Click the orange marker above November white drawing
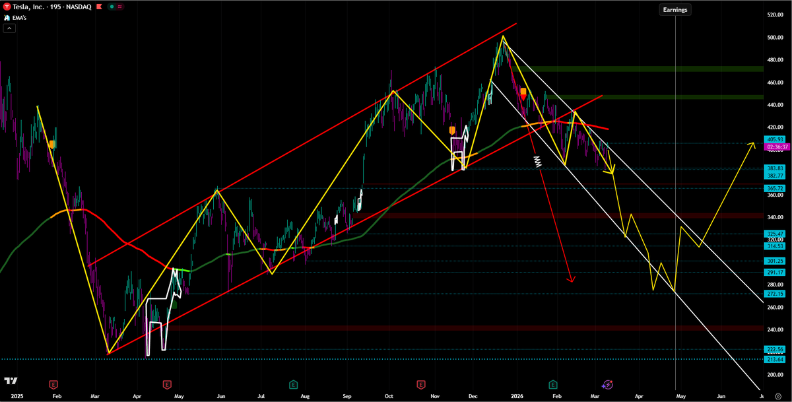Viewport: 792px width, 402px height. (x=452, y=131)
